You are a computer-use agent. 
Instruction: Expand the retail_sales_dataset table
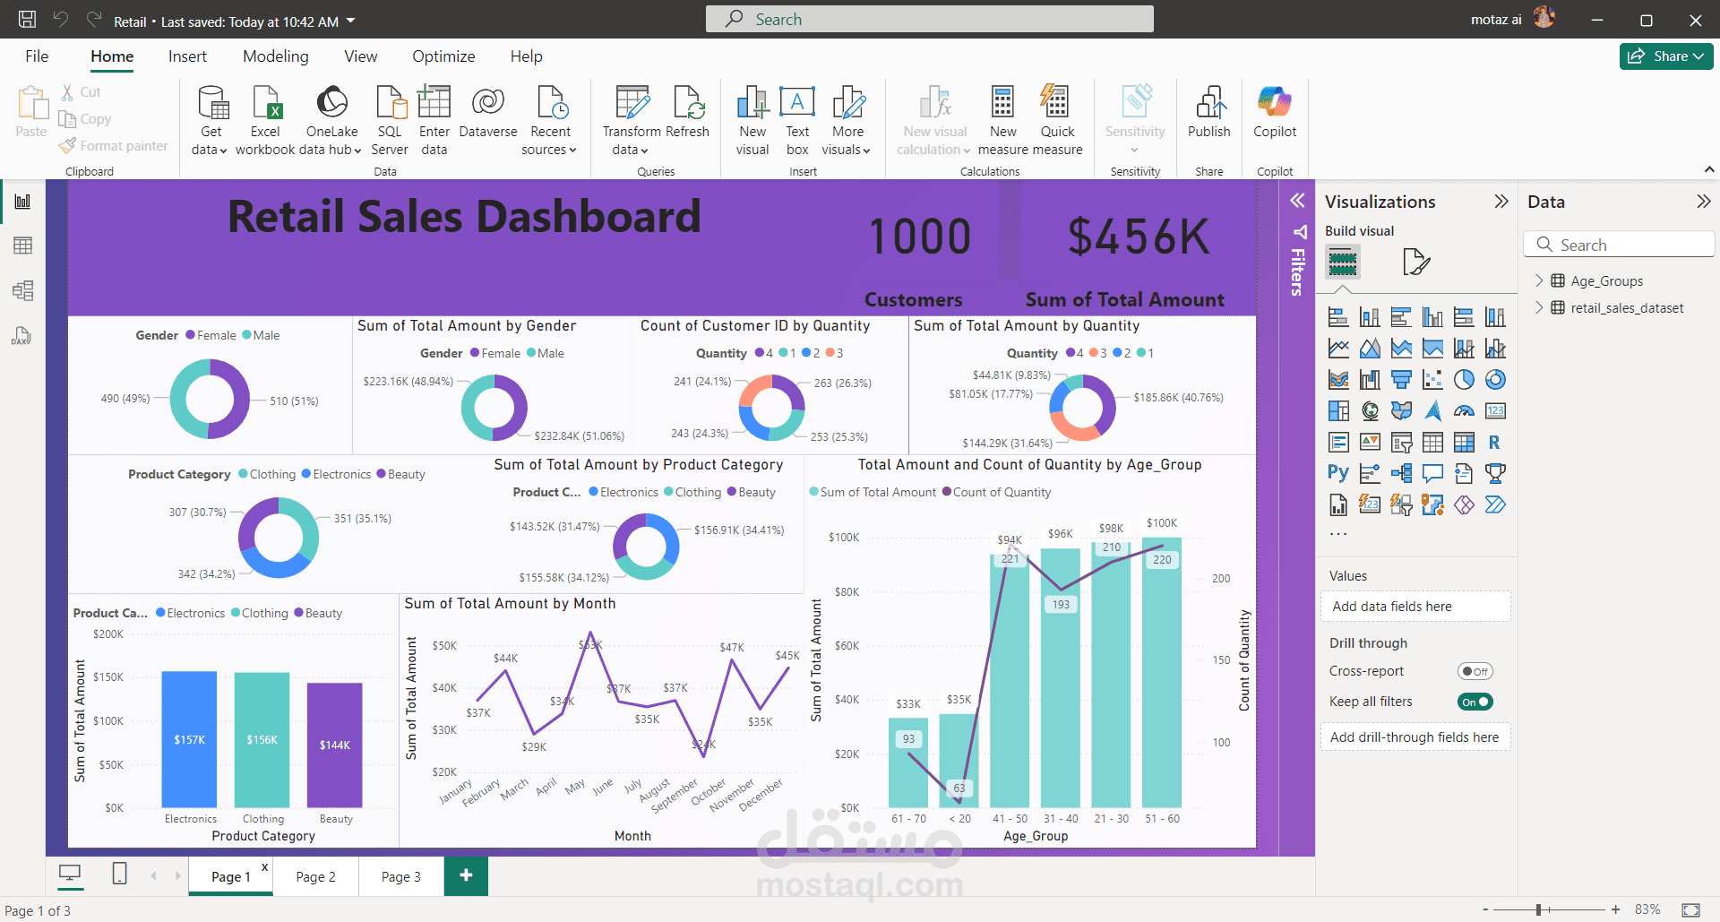pyautogui.click(x=1540, y=307)
